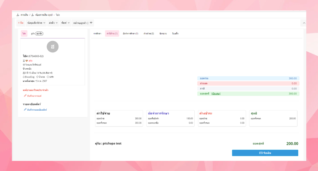Screen dimensions: 318x171
Task: Click the red pencil allergy edit icon
Action: [25, 95]
